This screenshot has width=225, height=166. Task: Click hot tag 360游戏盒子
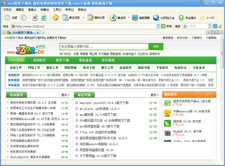click(129, 54)
